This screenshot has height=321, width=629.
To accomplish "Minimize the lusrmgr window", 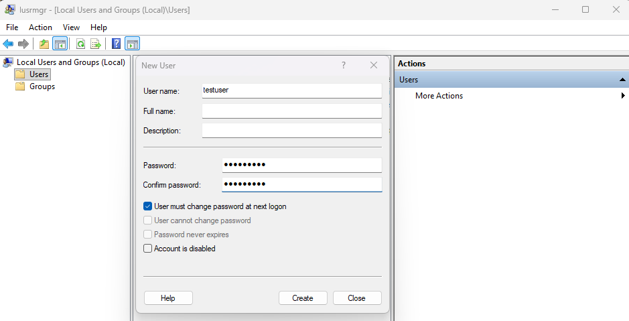I will click(555, 9).
